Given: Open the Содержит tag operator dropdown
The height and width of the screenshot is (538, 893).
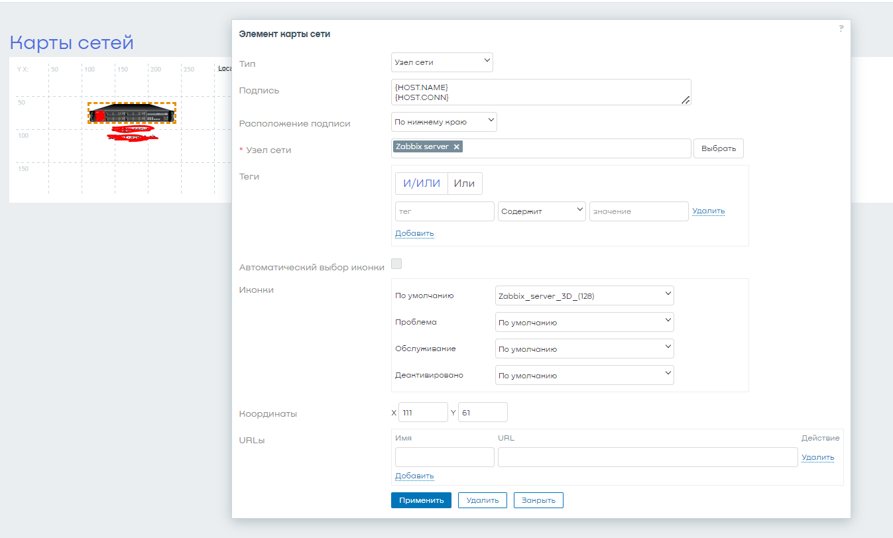Looking at the screenshot, I should coord(542,211).
